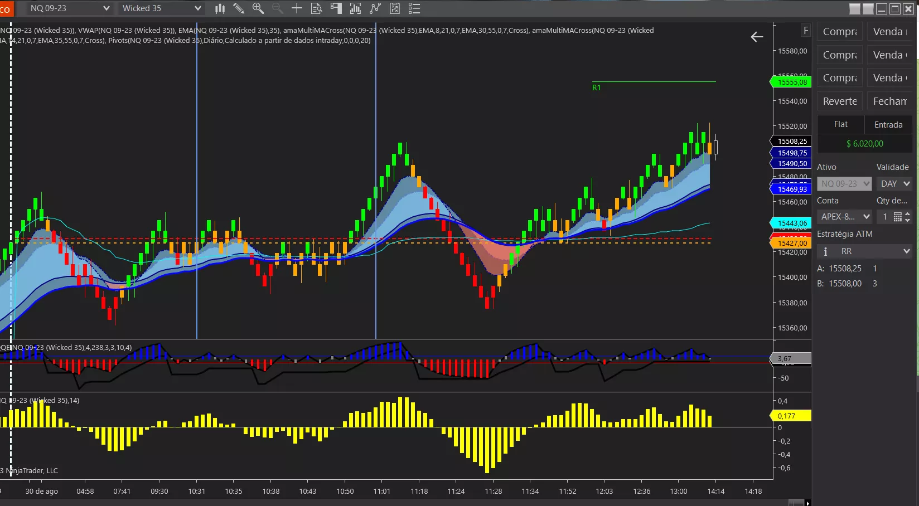
Task: Open the chart properties list icon
Action: tap(414, 8)
